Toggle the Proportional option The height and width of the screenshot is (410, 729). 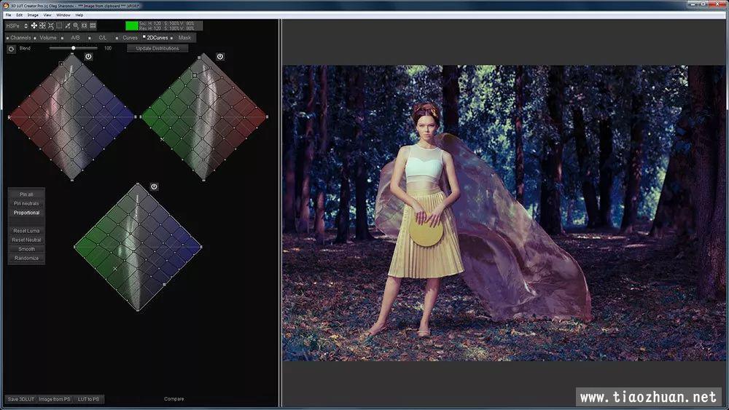(26, 213)
